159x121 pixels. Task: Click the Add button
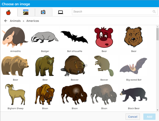click(x=149, y=117)
